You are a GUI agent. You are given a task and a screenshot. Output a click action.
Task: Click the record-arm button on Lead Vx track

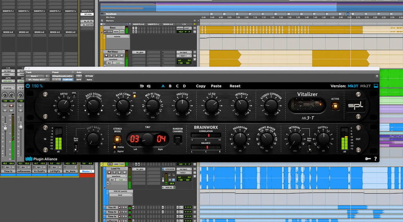click(x=109, y=172)
